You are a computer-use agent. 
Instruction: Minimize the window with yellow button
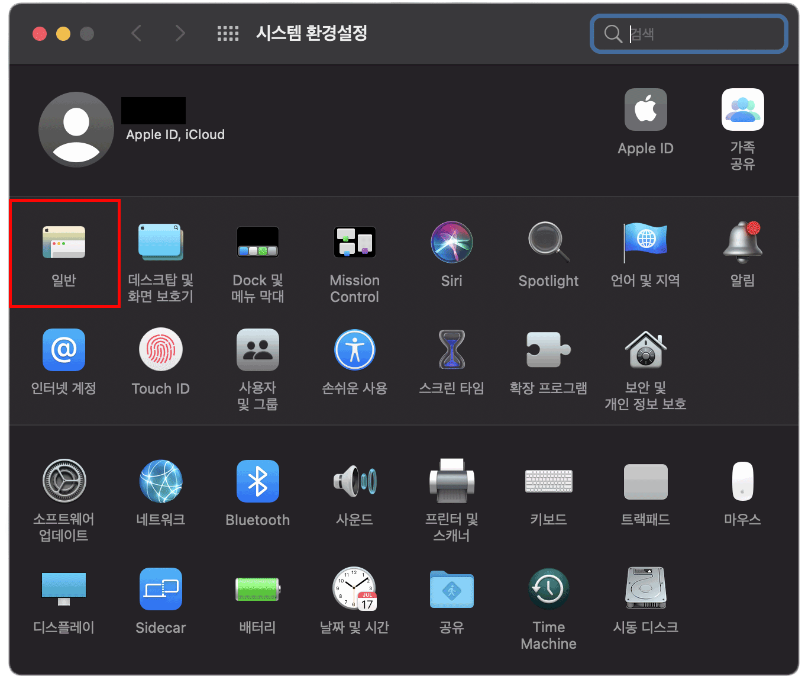click(63, 34)
